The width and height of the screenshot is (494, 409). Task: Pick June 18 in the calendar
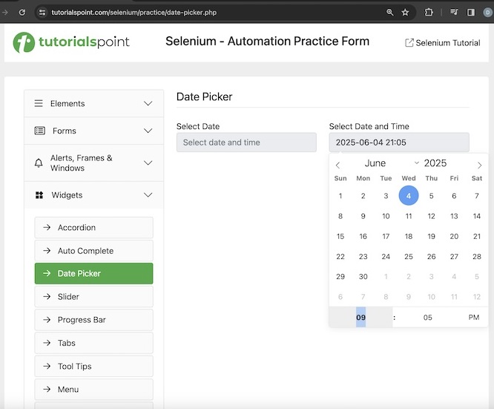pos(409,236)
